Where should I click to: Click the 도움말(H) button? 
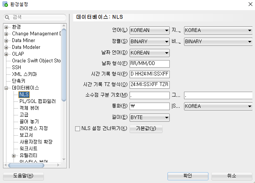(23, 176)
